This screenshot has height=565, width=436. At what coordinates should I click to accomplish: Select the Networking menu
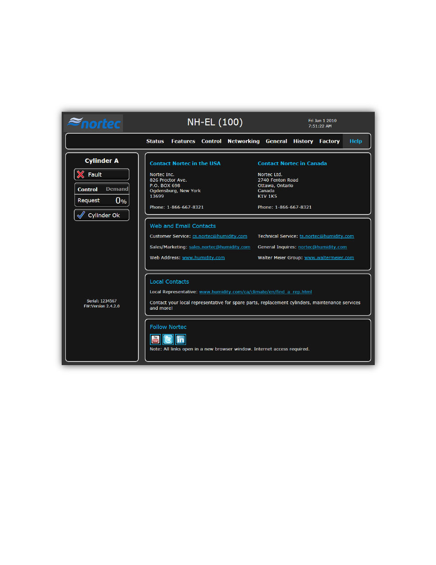pos(244,141)
